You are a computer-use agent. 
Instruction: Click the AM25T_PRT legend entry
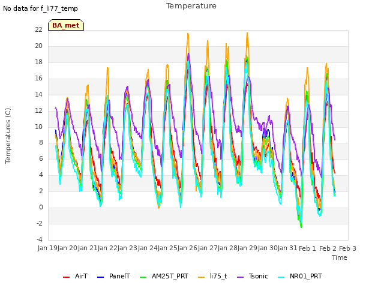pyautogui.click(x=164, y=276)
